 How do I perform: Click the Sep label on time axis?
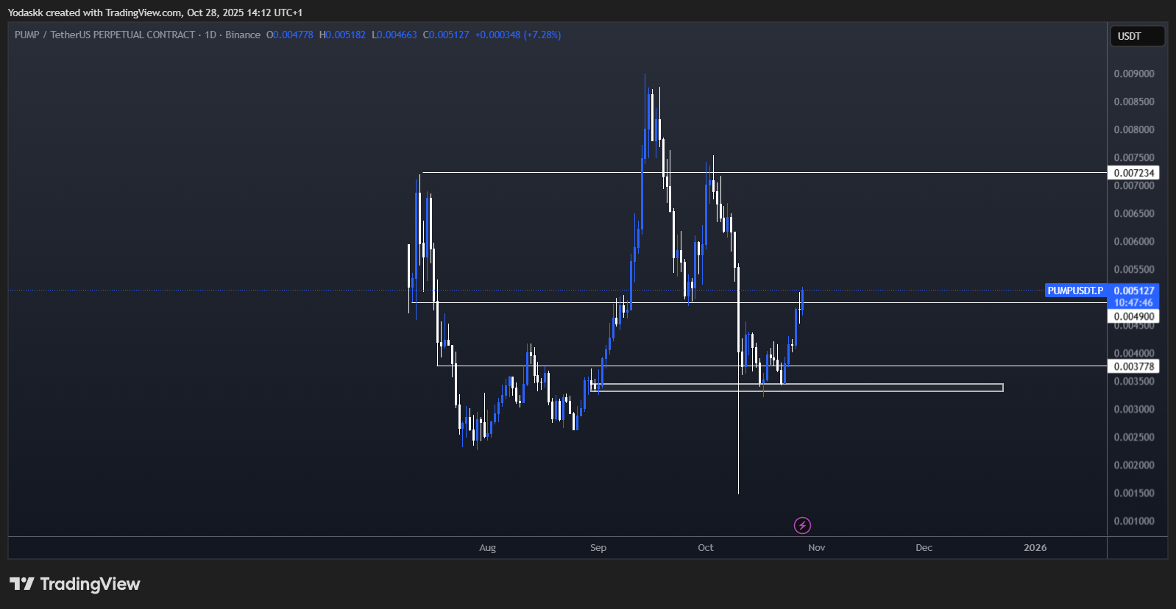598,547
